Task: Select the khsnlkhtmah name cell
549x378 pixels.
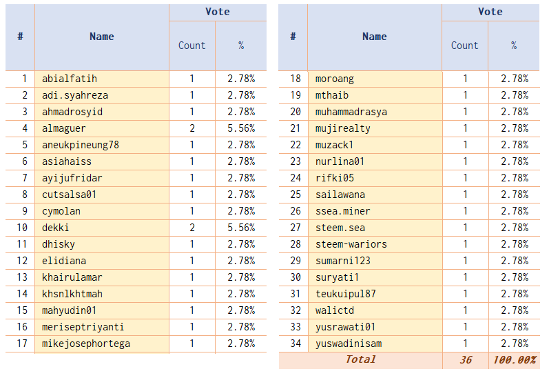Action: pyautogui.click(x=102, y=295)
